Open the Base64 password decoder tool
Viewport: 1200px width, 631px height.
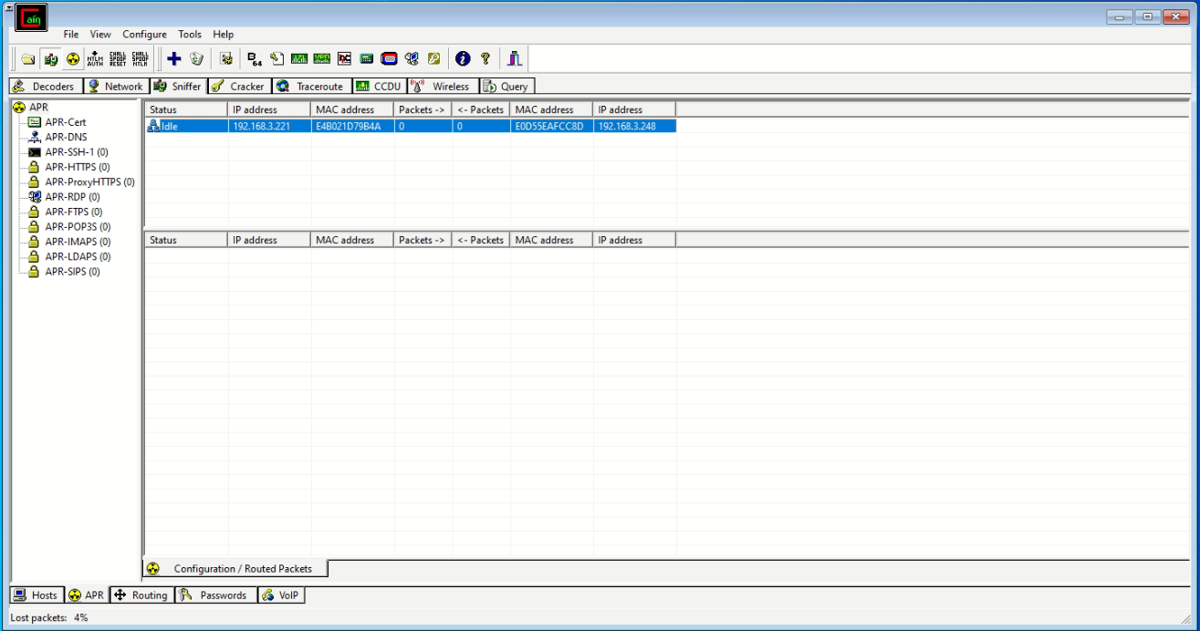click(x=254, y=59)
